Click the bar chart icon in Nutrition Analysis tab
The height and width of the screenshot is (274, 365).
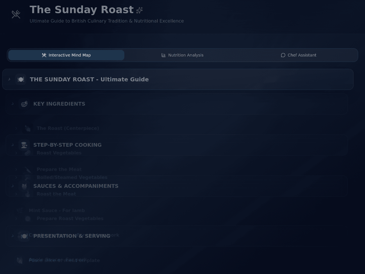tap(164, 55)
